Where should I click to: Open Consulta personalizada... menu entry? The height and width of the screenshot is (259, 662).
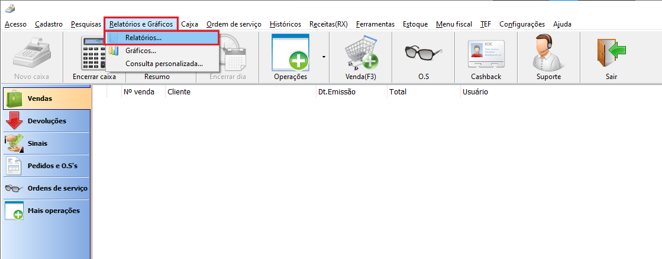(164, 63)
